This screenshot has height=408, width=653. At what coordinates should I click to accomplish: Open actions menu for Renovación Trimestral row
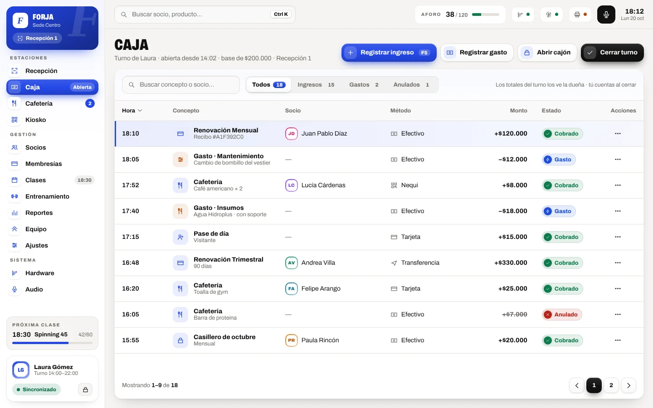(x=618, y=263)
